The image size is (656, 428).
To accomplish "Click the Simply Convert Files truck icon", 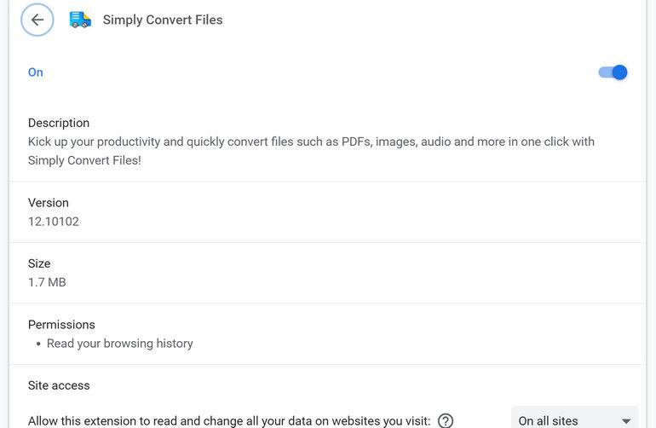I will click(x=80, y=20).
